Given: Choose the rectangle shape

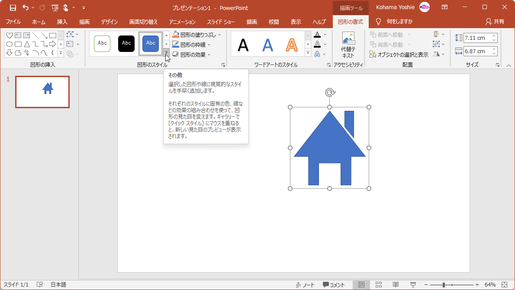Looking at the screenshot, I should point(52,35).
